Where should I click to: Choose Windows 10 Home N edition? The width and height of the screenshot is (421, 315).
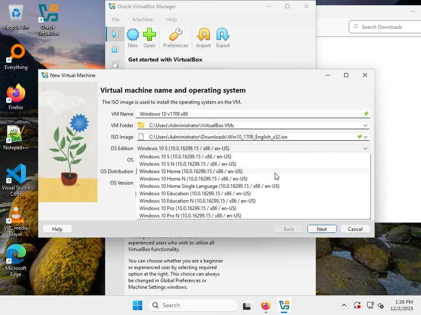coord(253,179)
